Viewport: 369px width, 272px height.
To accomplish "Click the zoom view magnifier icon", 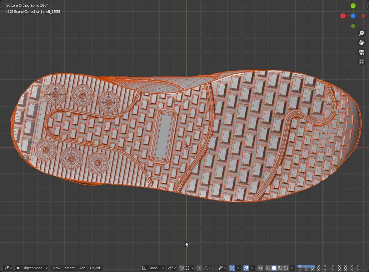I will [x=362, y=33].
